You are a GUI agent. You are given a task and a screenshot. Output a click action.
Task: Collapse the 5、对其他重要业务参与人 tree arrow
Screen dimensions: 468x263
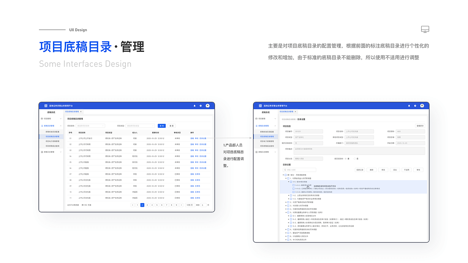286,212
